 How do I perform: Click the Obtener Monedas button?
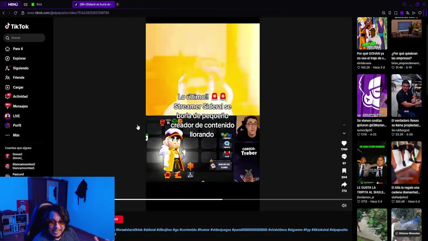(x=407, y=233)
